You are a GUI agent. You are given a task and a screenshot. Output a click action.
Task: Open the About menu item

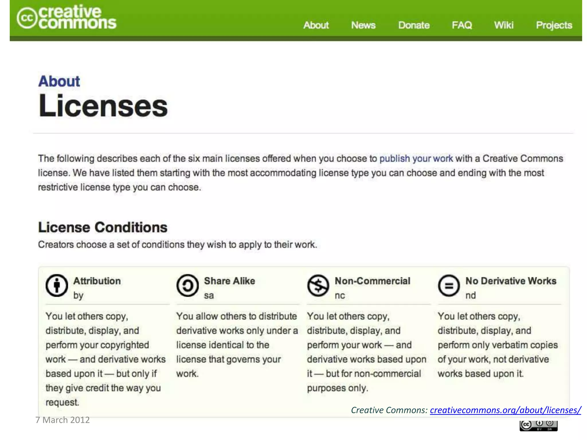pos(316,25)
